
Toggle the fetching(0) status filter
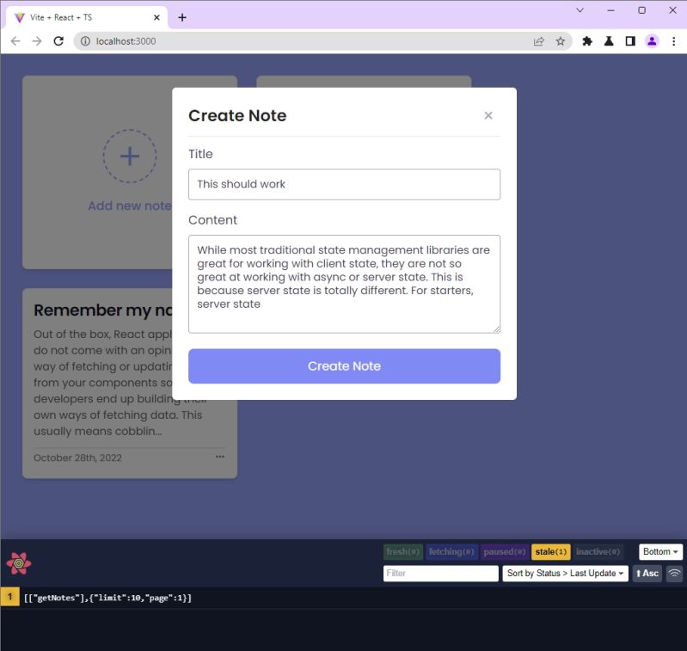(451, 552)
